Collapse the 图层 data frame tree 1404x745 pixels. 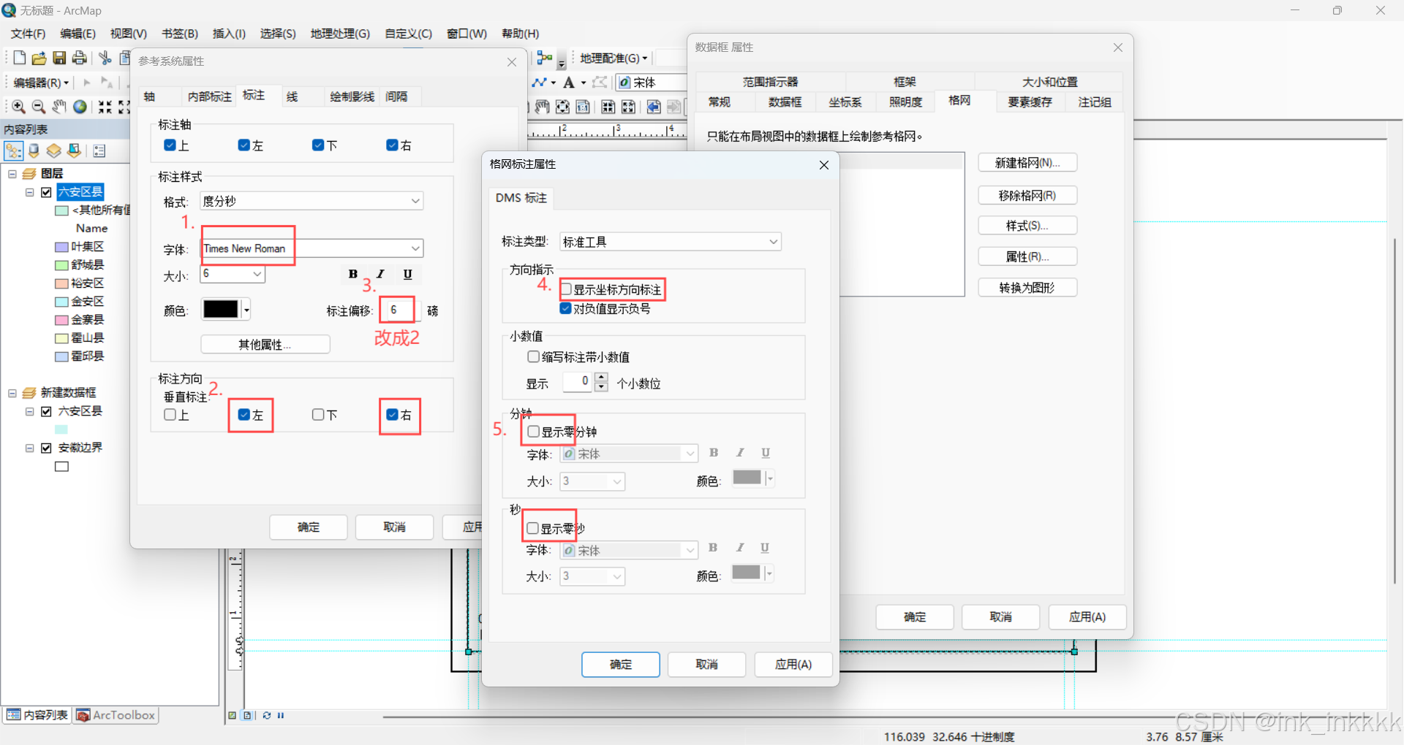pos(12,174)
